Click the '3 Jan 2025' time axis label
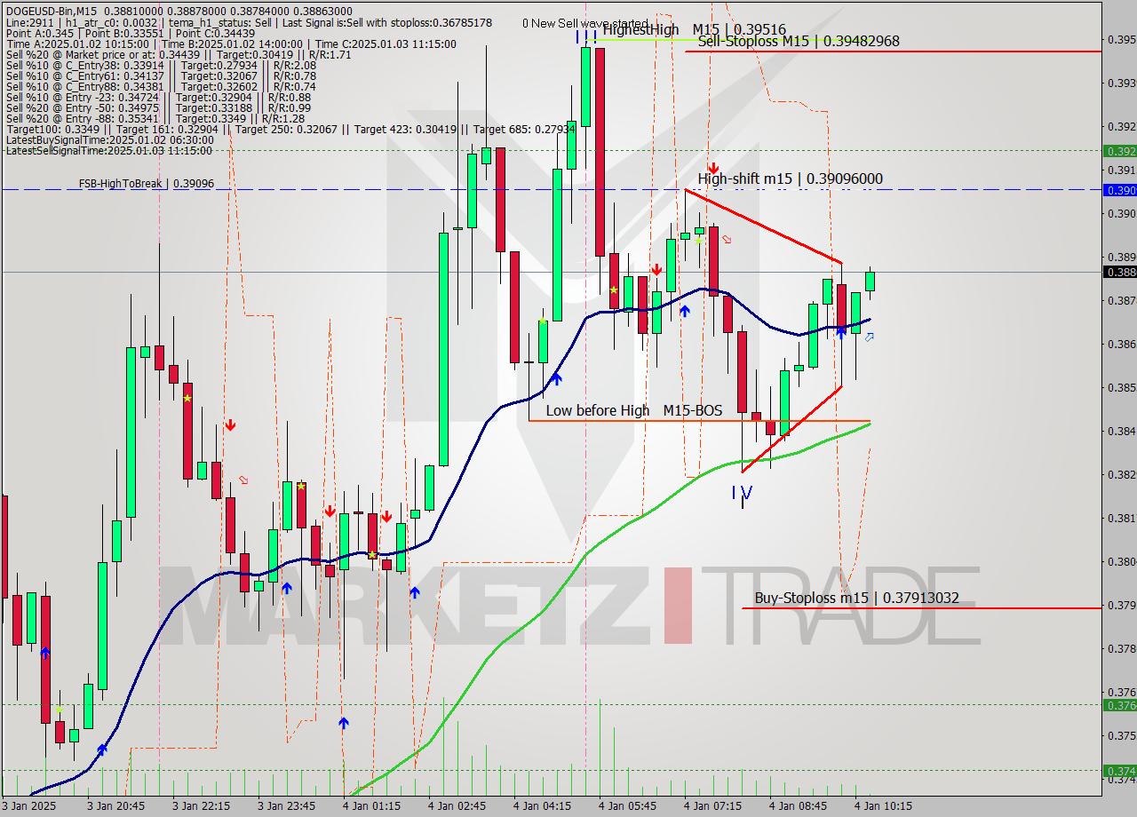Image resolution: width=1137 pixels, height=817 pixels. point(29,806)
